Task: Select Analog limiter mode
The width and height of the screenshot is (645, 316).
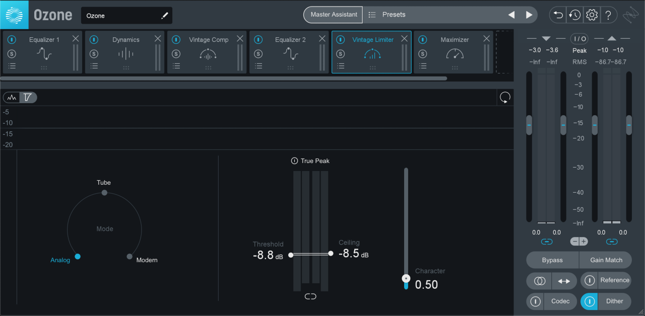Action: [x=78, y=257]
